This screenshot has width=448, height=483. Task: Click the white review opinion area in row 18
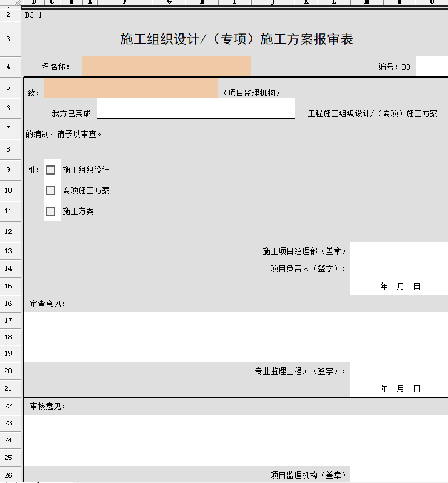[x=236, y=337]
